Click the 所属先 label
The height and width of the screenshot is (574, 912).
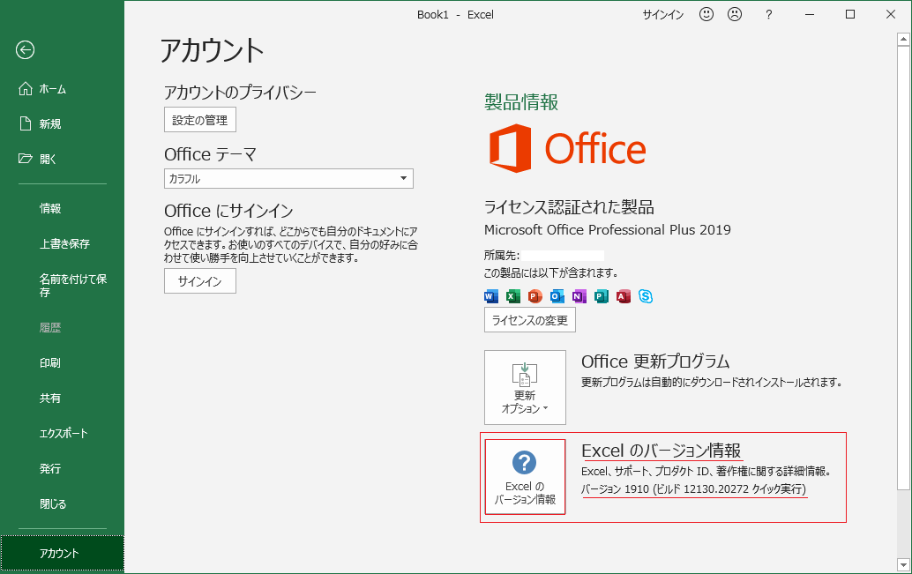point(501,256)
